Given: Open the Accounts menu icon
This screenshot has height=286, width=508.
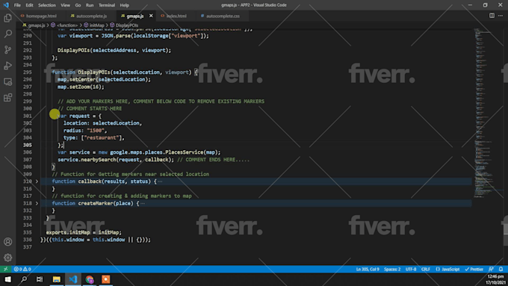Looking at the screenshot, I should click(7, 242).
